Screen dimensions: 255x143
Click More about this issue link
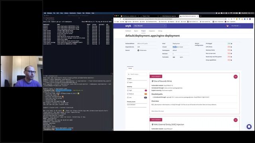(x=158, y=111)
